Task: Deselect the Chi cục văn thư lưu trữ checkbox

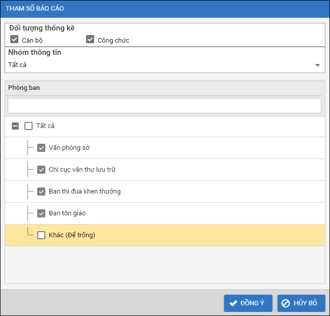Action: pyautogui.click(x=41, y=170)
